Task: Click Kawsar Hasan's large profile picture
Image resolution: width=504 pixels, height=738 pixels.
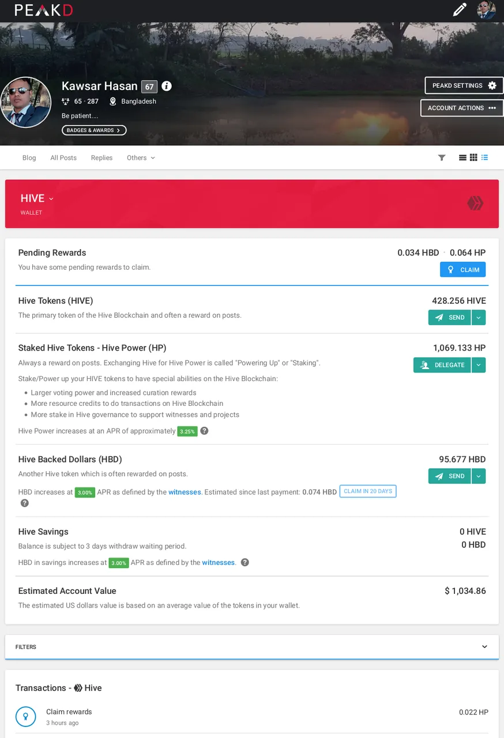Action: click(26, 102)
